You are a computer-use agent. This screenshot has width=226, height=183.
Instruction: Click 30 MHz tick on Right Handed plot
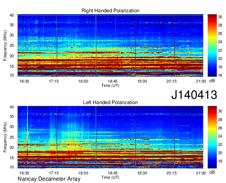pos(12,35)
